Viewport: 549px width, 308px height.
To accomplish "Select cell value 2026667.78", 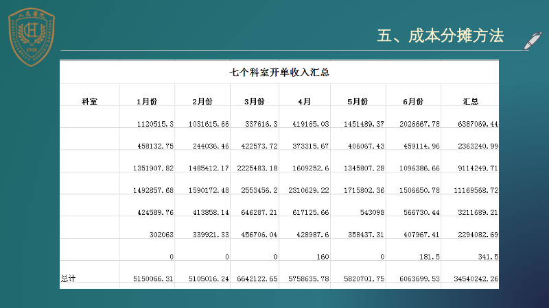I will 419,124.
